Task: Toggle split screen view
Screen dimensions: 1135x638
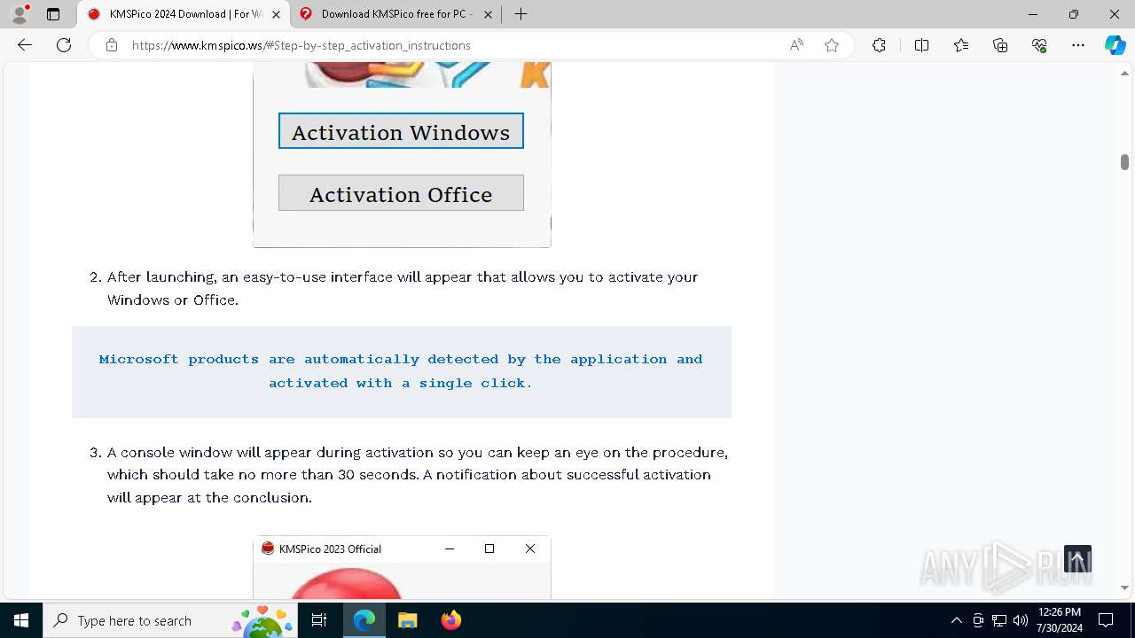Action: 921,45
